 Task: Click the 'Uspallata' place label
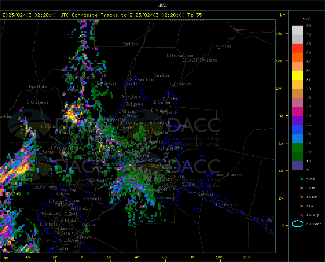point(37,87)
